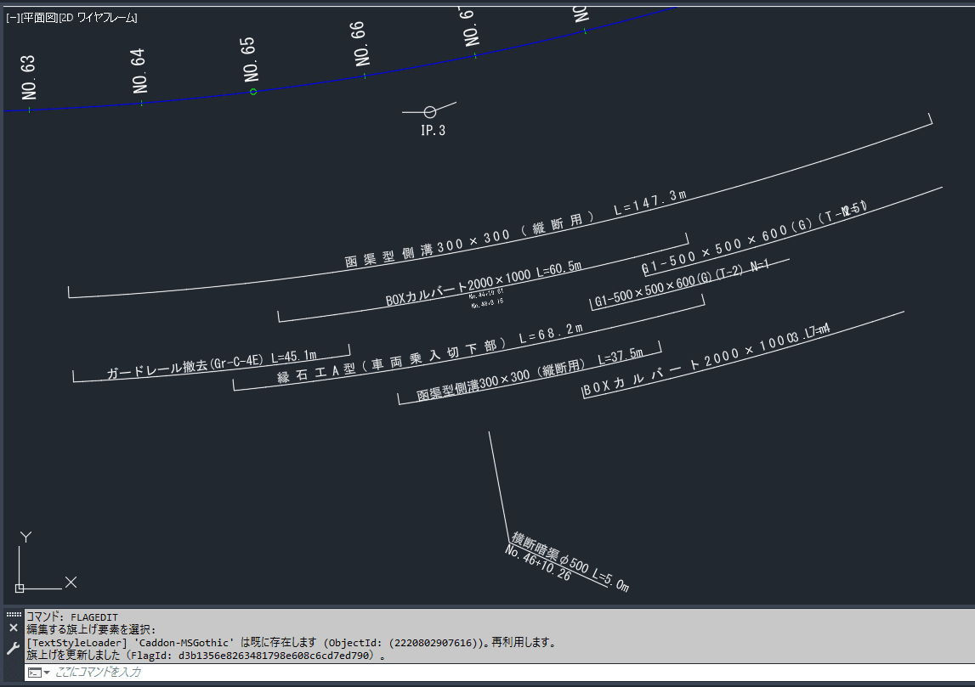975x687 pixels.
Task: Select green circle at station NO. 65
Action: point(252,91)
